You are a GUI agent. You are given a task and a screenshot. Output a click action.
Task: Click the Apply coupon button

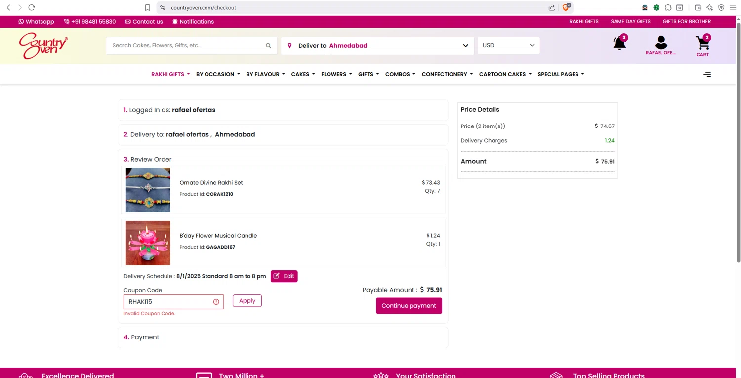pyautogui.click(x=247, y=301)
